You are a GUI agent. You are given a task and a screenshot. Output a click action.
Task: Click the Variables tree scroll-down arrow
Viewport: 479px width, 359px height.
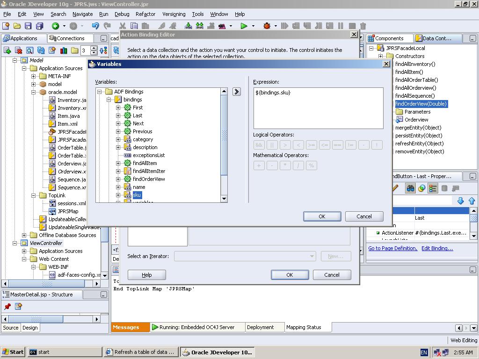224,199
